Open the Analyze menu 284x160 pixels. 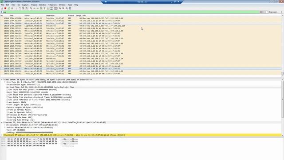34,5
